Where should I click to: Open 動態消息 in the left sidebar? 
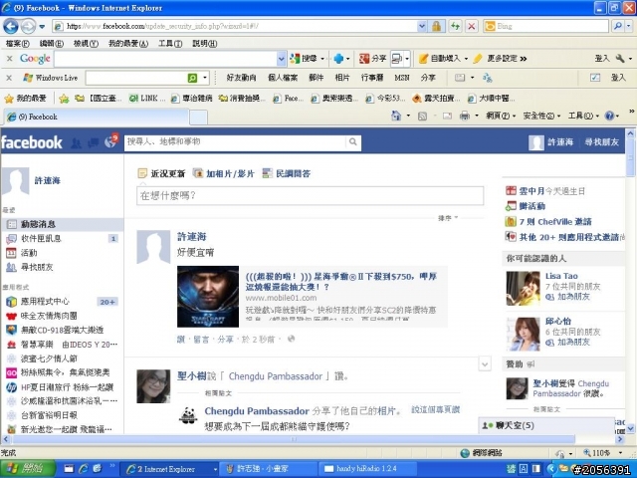[x=62, y=224]
